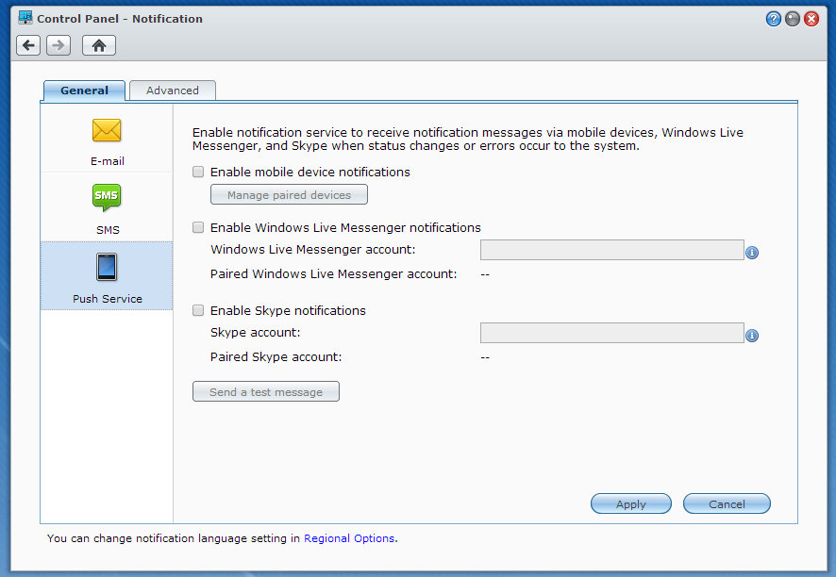Return to Control Panel home via house icon
This screenshot has height=577, width=836.
[99, 45]
